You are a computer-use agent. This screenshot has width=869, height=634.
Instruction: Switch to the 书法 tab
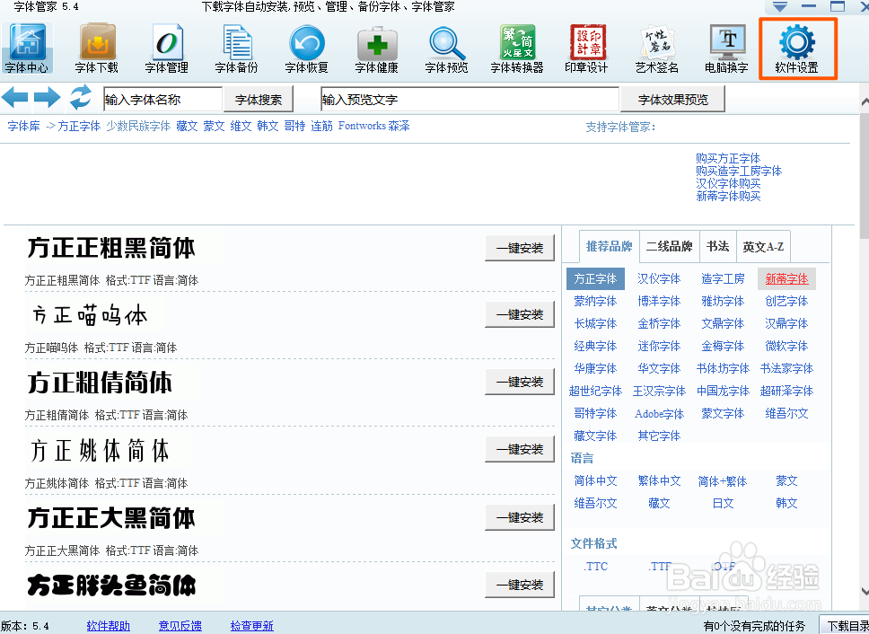tap(717, 247)
